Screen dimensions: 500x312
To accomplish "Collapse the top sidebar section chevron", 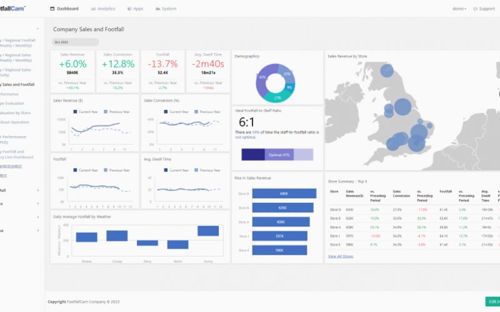I will pyautogui.click(x=37, y=29).
